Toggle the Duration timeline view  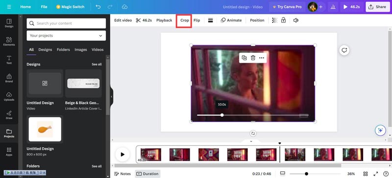coord(147,174)
